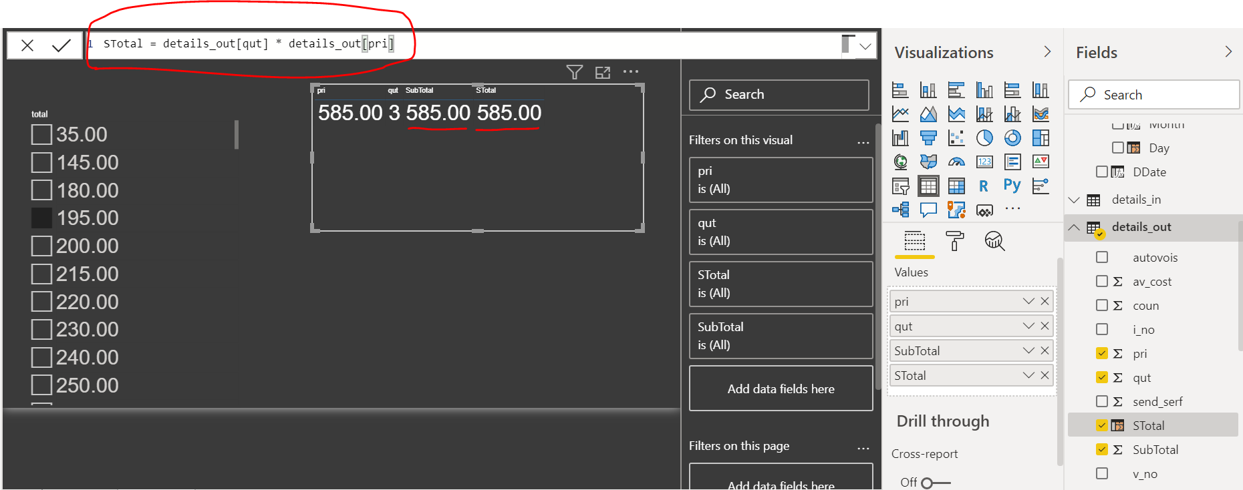
Task: Choose the Donut chart visualization
Action: coord(1012,138)
